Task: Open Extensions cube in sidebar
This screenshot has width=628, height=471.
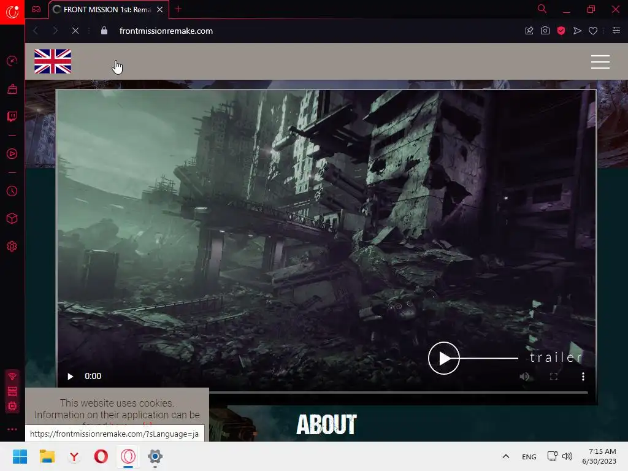Action: tap(12, 218)
